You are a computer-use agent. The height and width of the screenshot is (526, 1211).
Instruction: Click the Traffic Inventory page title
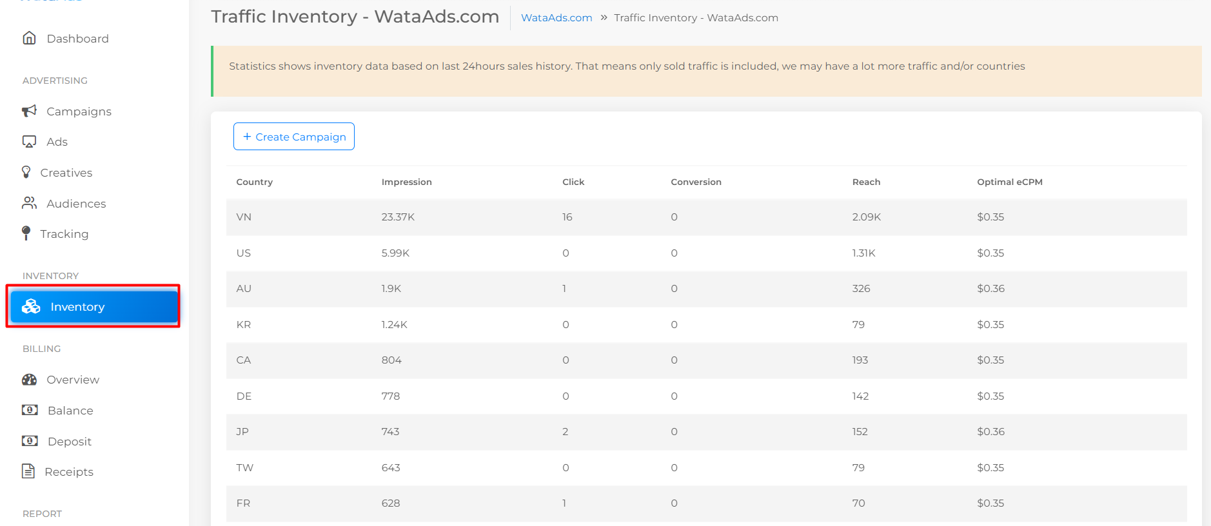click(x=355, y=17)
